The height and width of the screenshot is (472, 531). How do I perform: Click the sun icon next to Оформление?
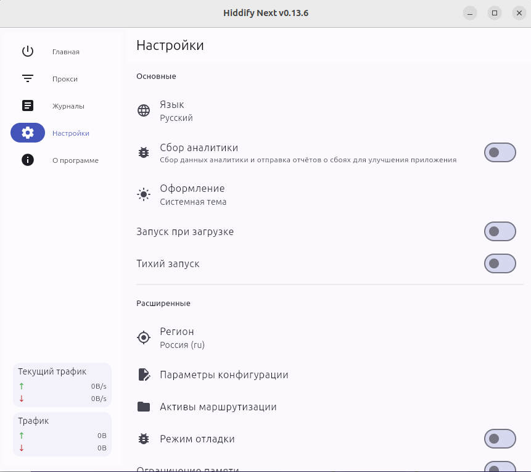144,194
